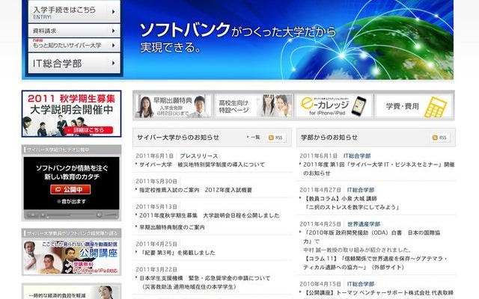Click arrow on 資料請求 button

point(113,31)
